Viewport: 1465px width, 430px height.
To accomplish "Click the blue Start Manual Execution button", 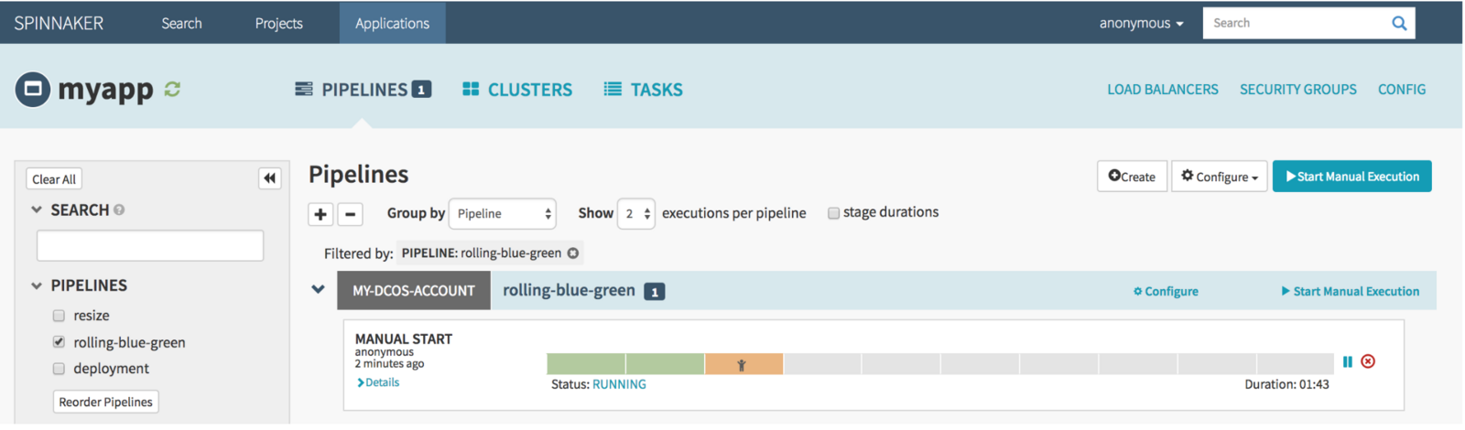I will click(x=1351, y=177).
